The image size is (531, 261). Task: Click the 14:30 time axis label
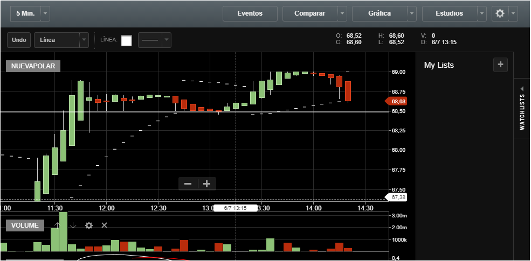[x=365, y=208]
